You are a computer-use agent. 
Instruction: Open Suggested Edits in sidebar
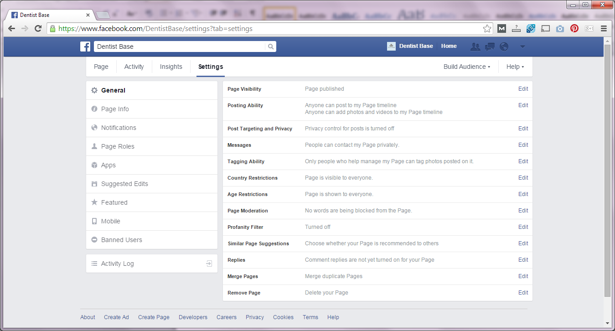tap(152, 184)
